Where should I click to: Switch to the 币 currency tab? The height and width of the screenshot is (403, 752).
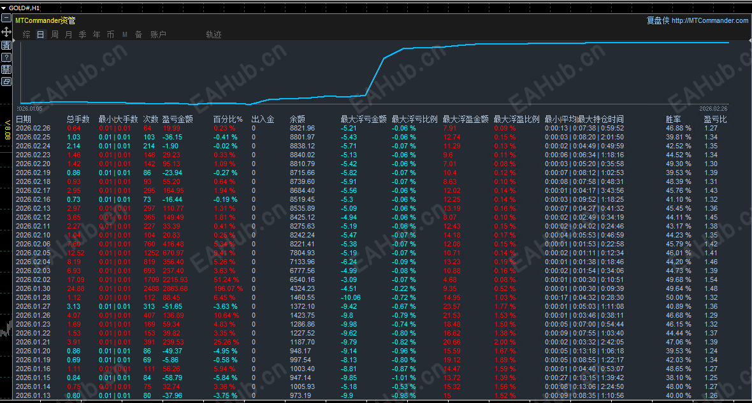110,34
